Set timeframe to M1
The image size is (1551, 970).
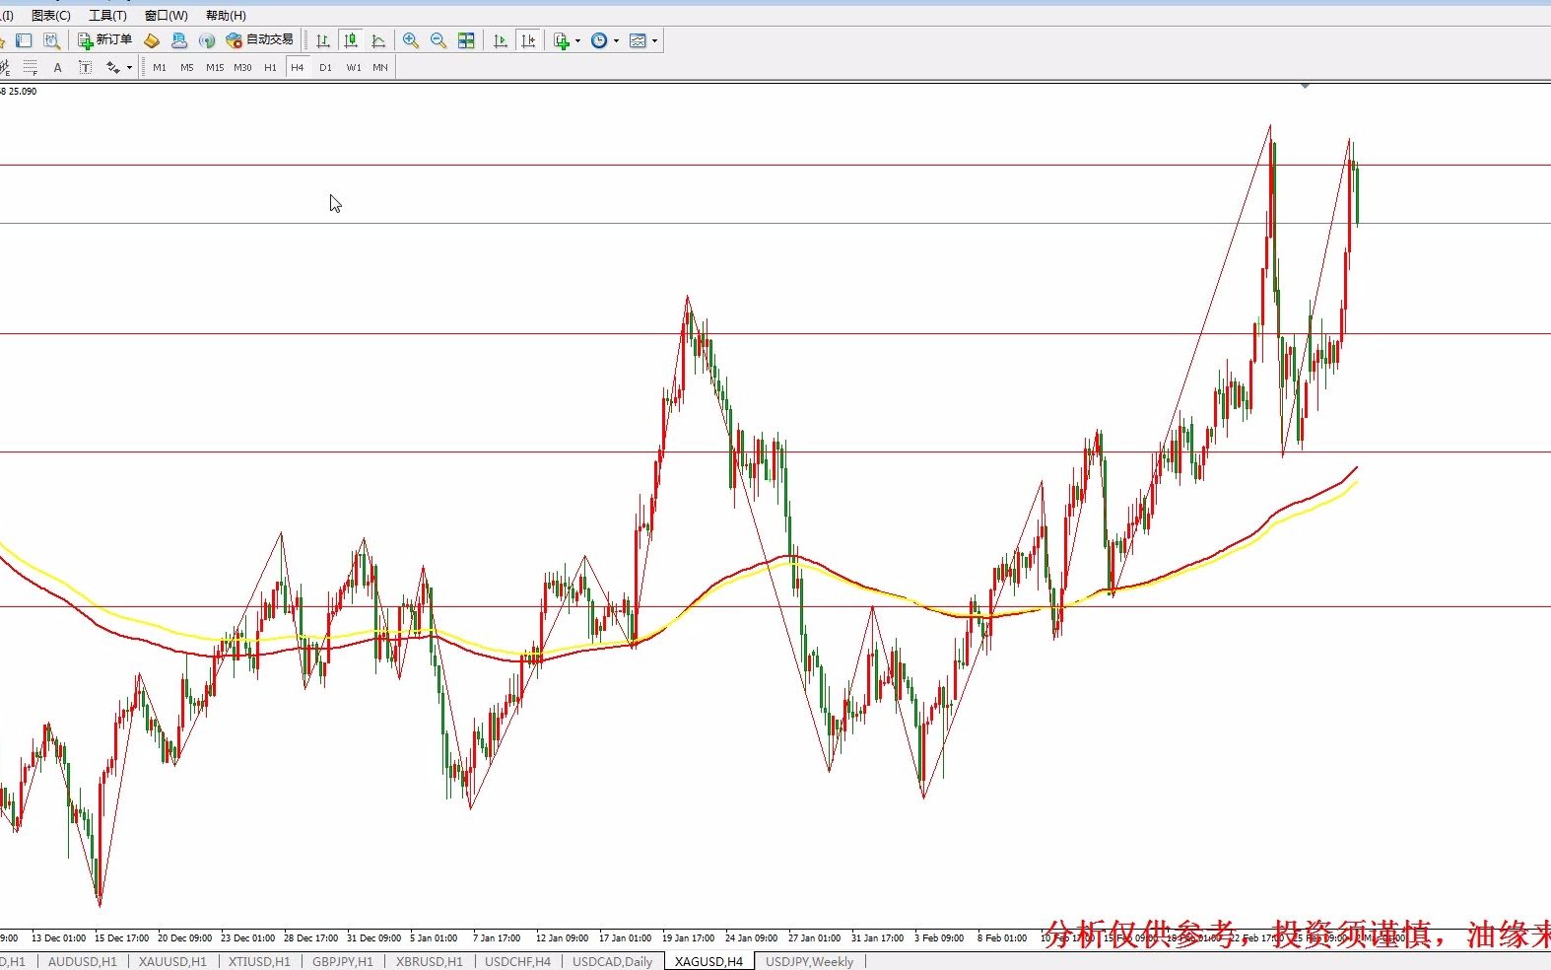[x=160, y=67]
